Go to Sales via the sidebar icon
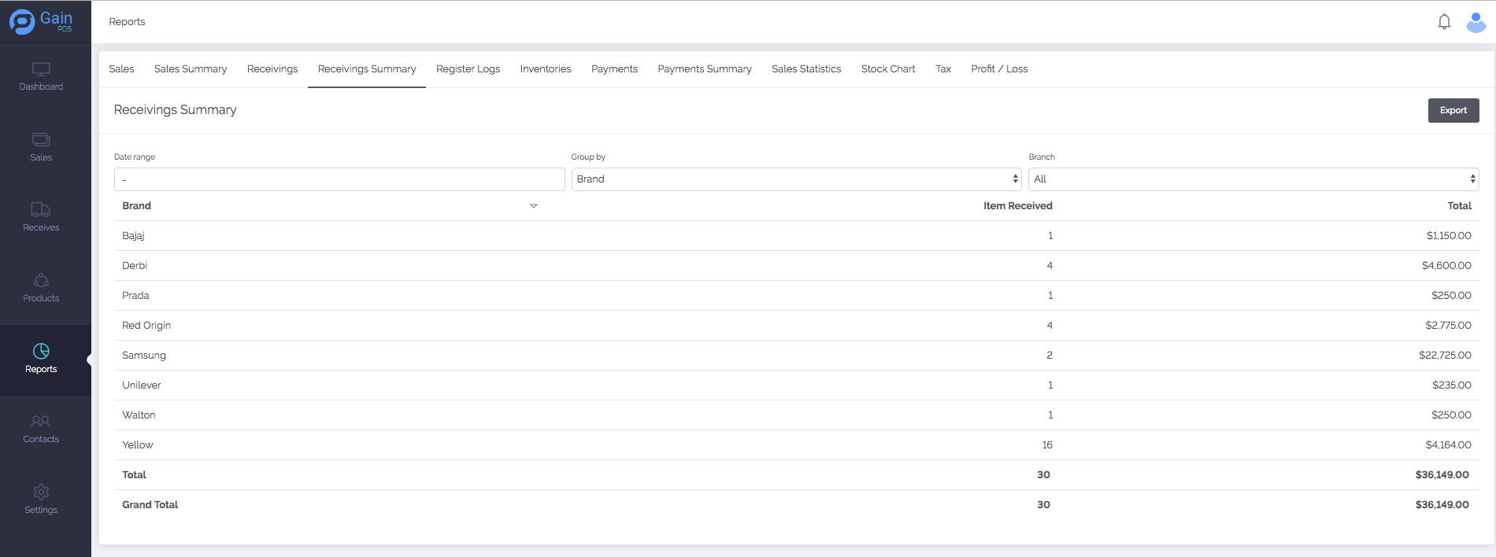The width and height of the screenshot is (1496, 557). [41, 140]
